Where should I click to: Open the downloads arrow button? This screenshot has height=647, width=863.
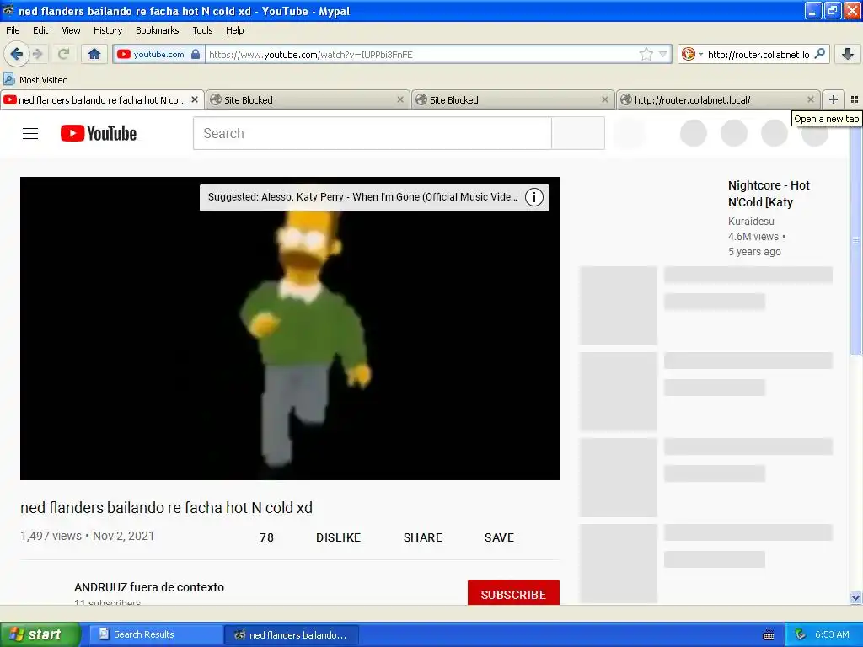[x=848, y=54]
